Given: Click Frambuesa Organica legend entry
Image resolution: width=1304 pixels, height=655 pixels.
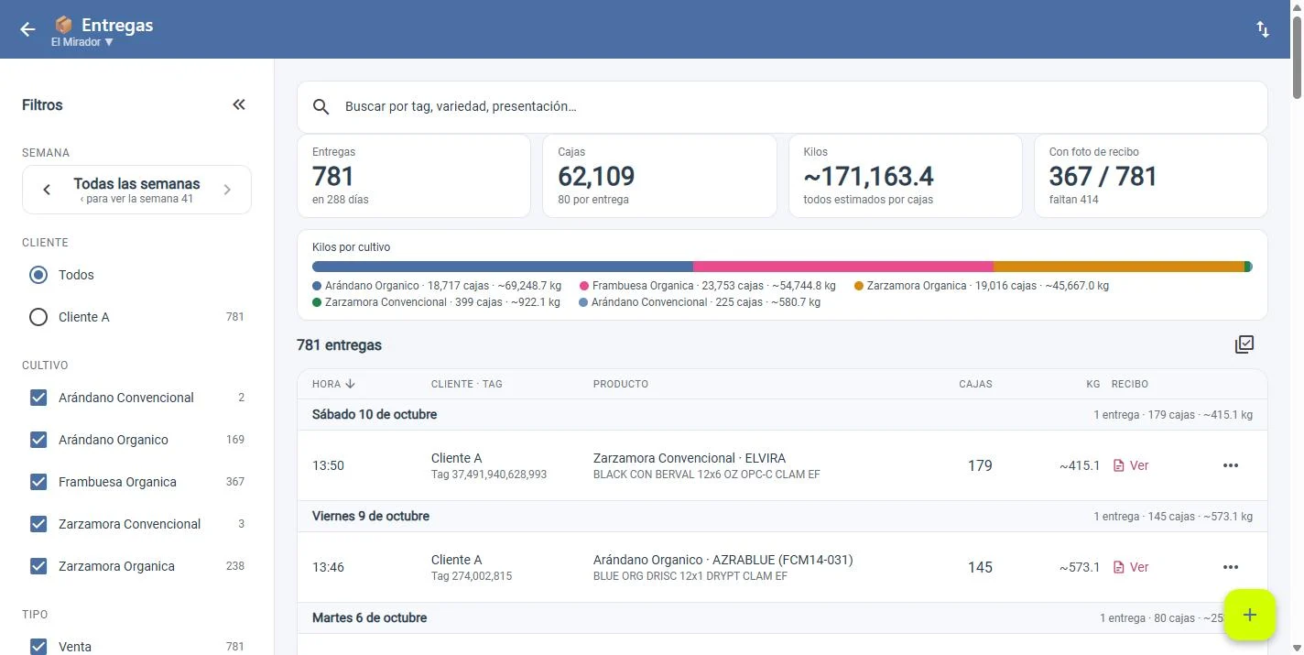Looking at the screenshot, I should tap(708, 286).
